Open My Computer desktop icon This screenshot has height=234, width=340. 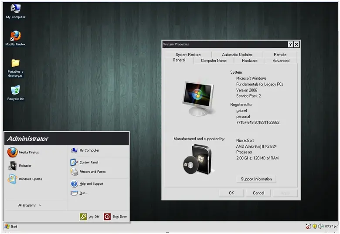16,11
